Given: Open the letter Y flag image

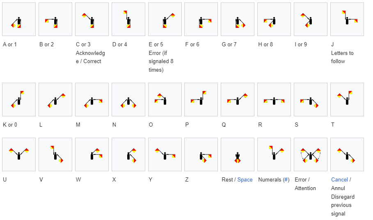Looking at the screenshot, I should (165, 154).
